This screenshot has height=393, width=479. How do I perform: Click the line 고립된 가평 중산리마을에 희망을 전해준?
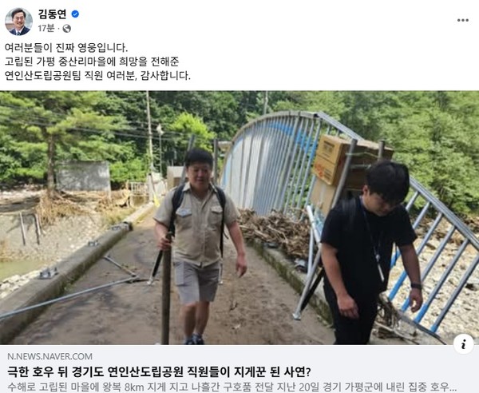pos(91,62)
